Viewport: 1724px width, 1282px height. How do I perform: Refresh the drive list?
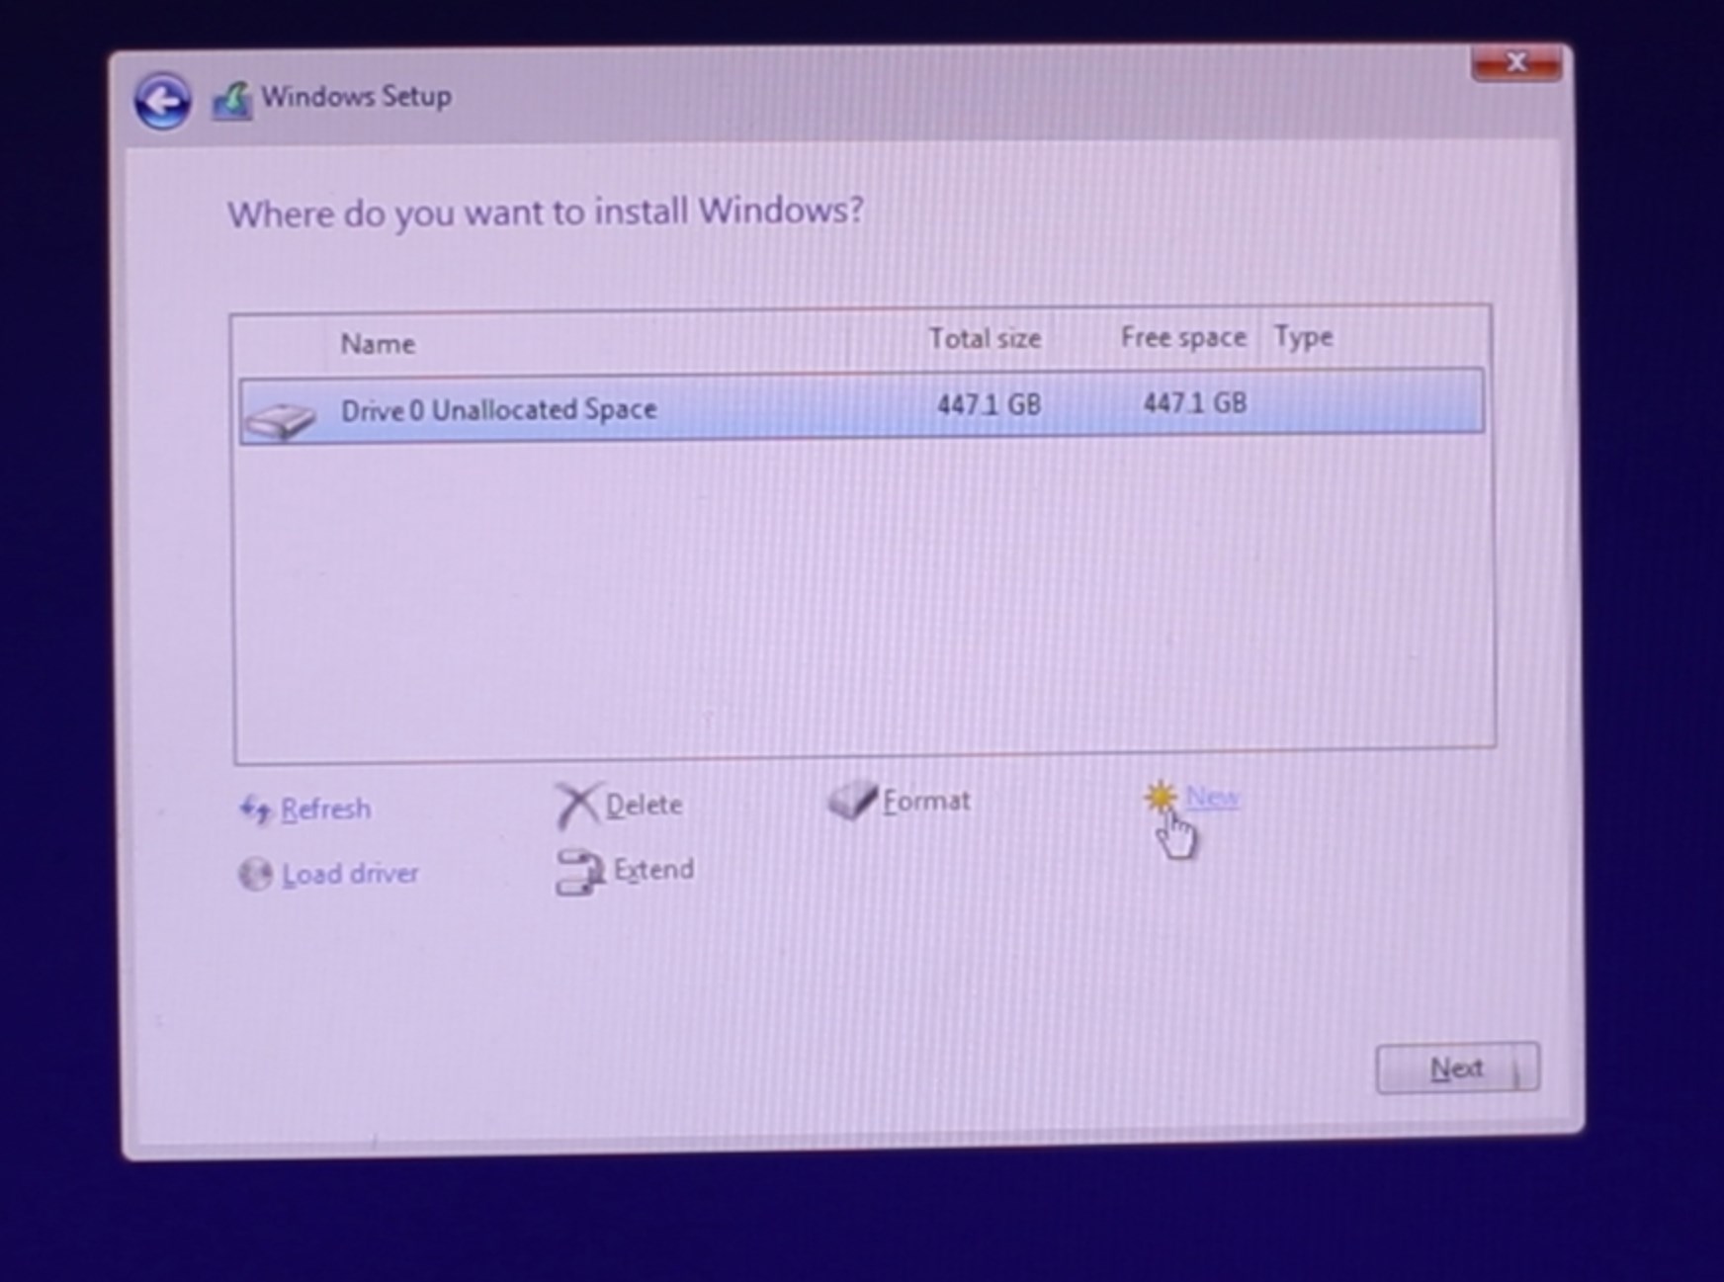pos(325,810)
